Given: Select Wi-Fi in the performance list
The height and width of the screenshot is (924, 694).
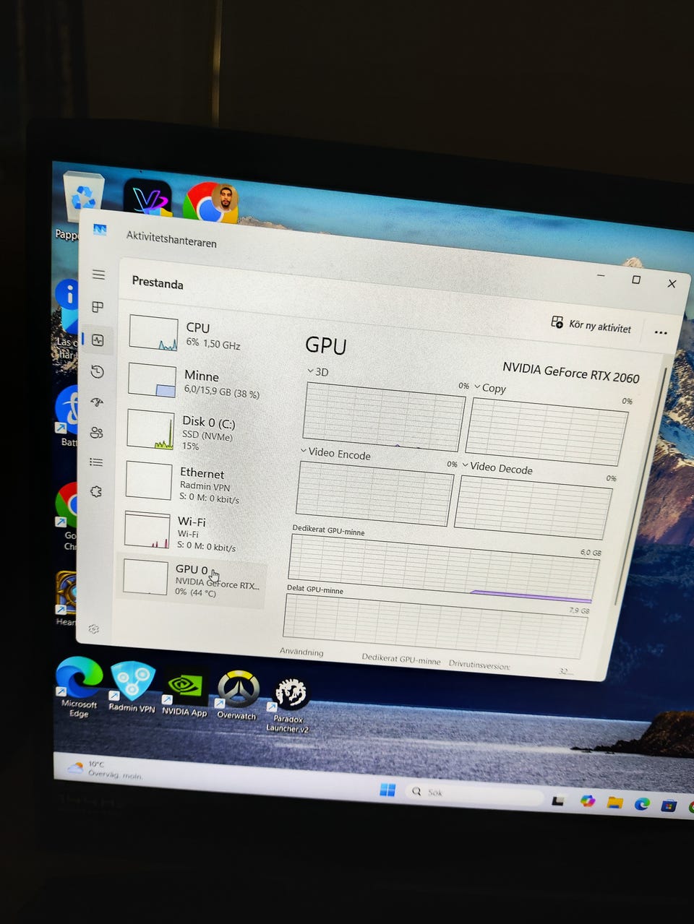Looking at the screenshot, I should [x=190, y=532].
